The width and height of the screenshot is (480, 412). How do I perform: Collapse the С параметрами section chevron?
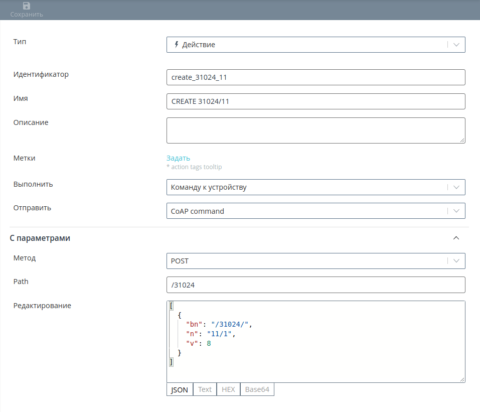[456, 238]
